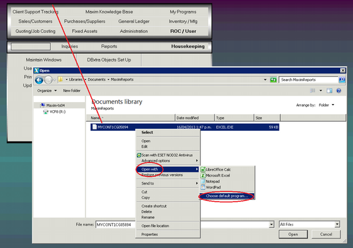Click the Cancel button in dialog
Screen dimensions: 353x248
[326, 234]
